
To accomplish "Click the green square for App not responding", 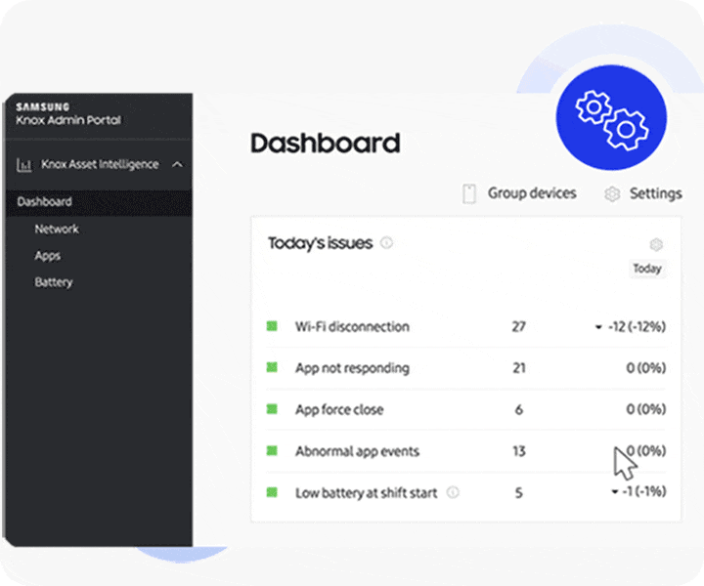I will 272,367.
